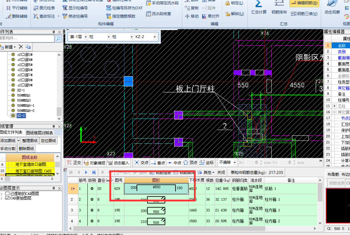Click the 显示柱编号 tool
Screen dimensions: 350x235
pos(75,8)
